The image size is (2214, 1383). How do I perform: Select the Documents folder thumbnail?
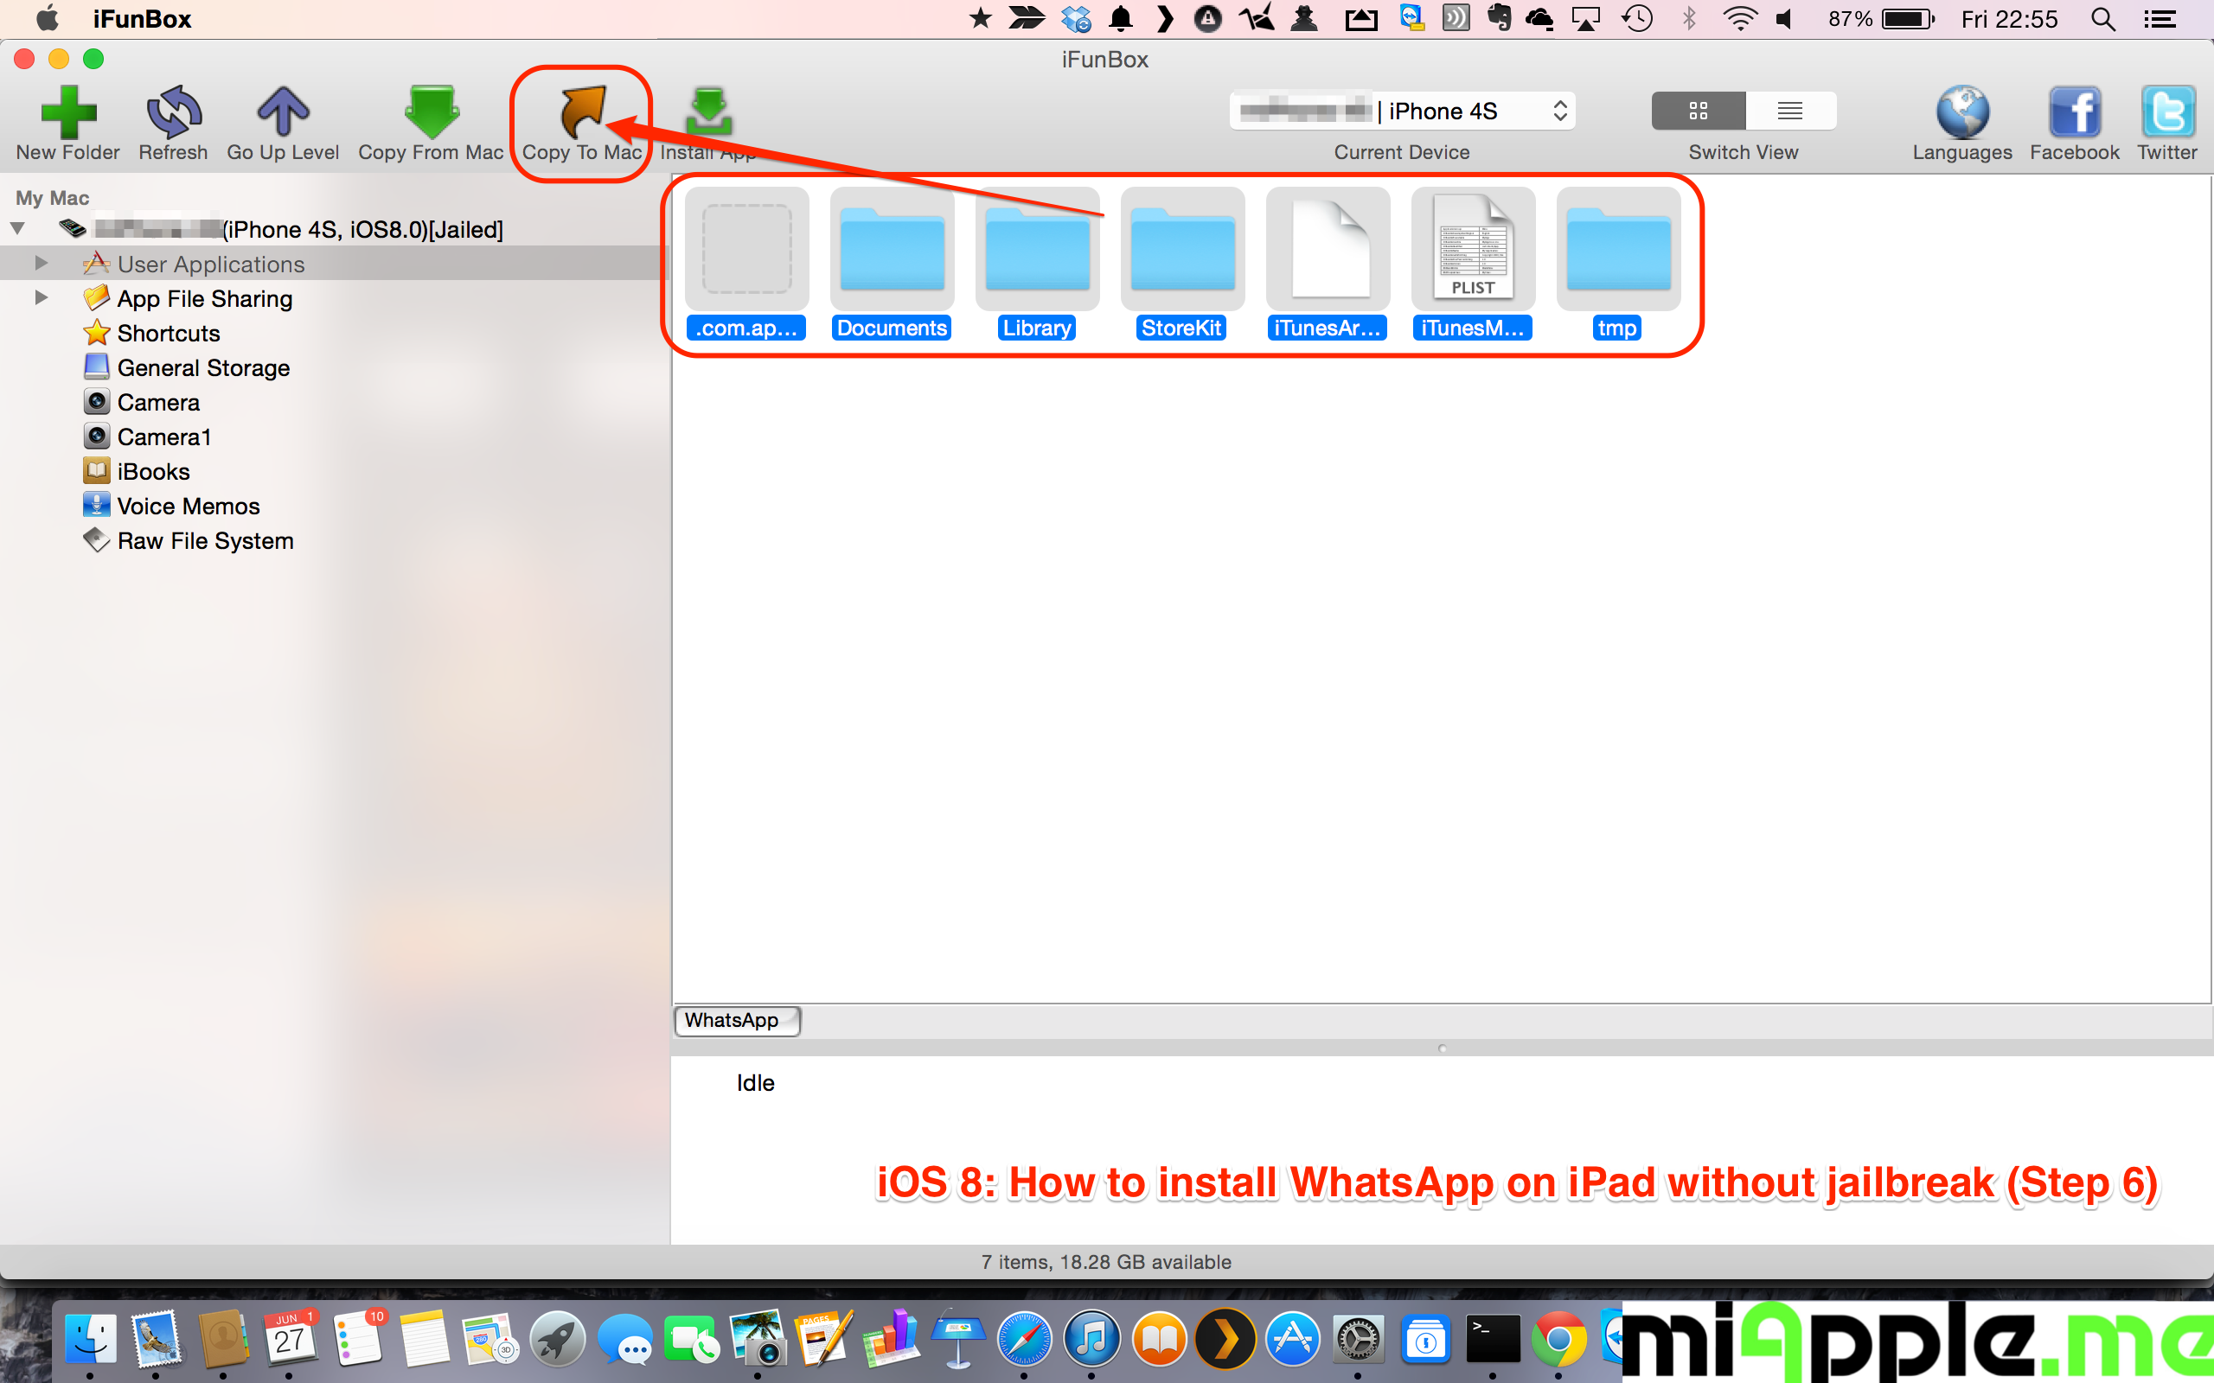[x=891, y=250]
